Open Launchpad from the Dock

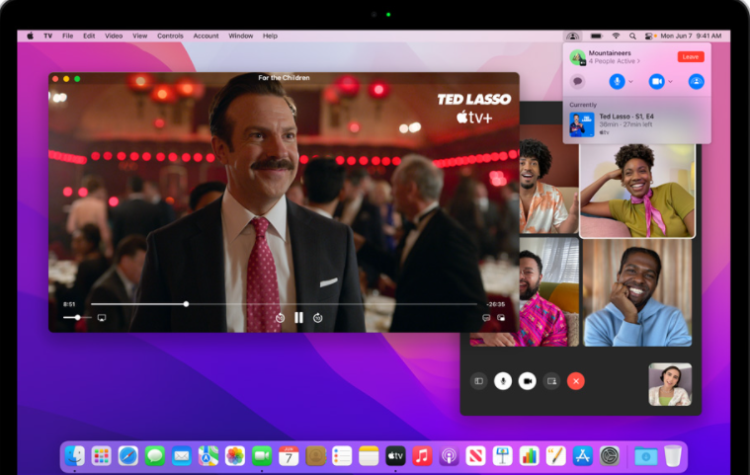click(x=102, y=456)
